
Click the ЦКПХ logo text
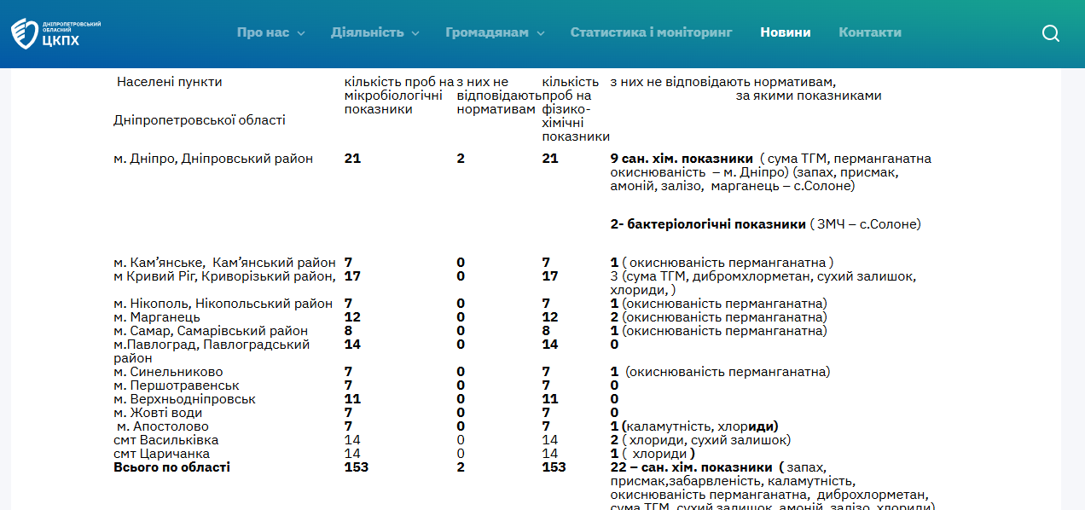(x=60, y=38)
